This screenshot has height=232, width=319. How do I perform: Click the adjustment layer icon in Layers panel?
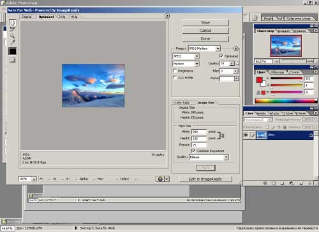(x=292, y=183)
